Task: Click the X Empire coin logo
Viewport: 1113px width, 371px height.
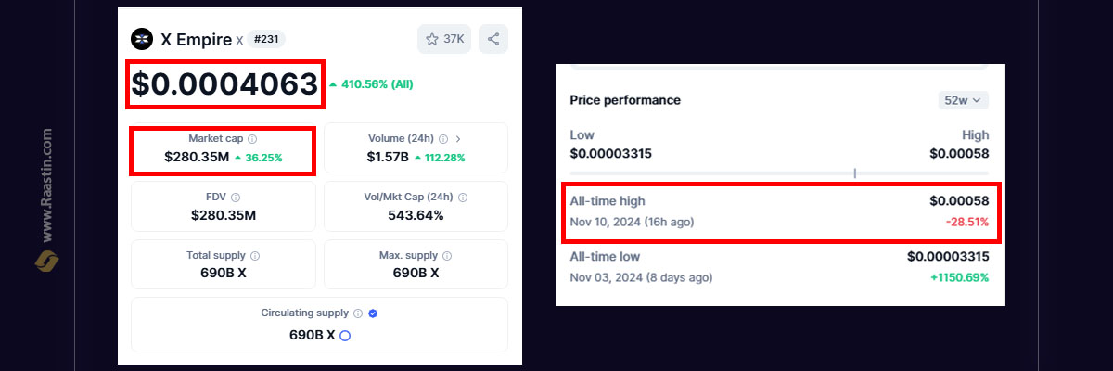Action: point(142,39)
